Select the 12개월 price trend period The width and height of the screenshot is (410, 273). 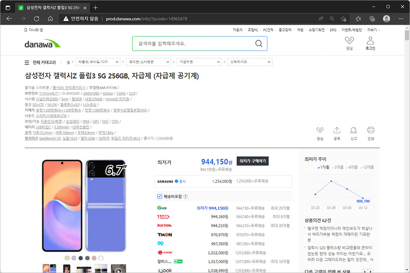tap(367, 167)
